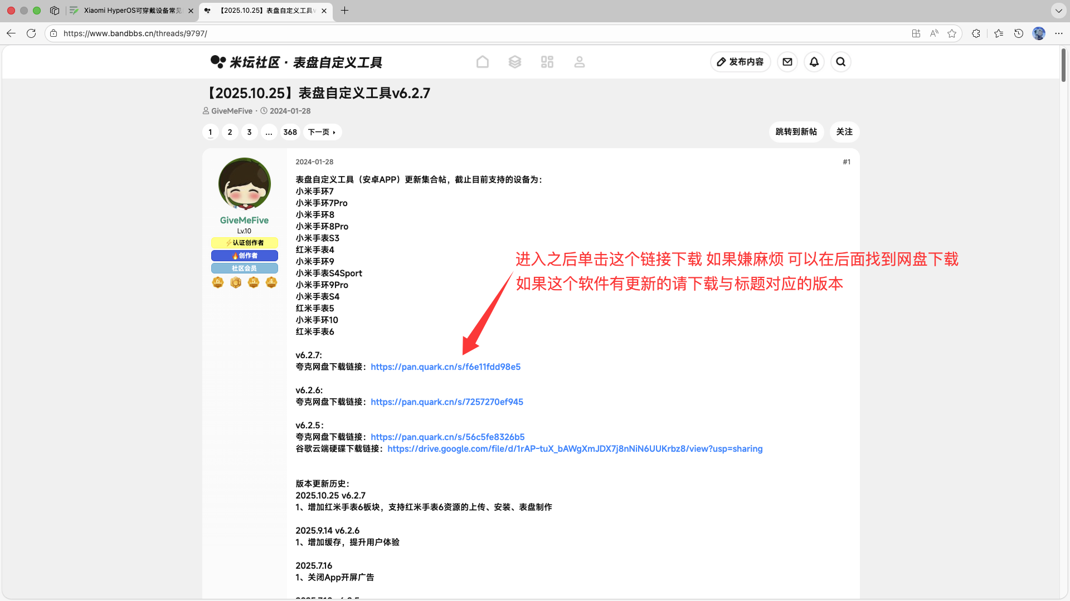Expand the pagination ellipsis page selector
Viewport: 1070px width, 601px height.
pyautogui.click(x=269, y=132)
